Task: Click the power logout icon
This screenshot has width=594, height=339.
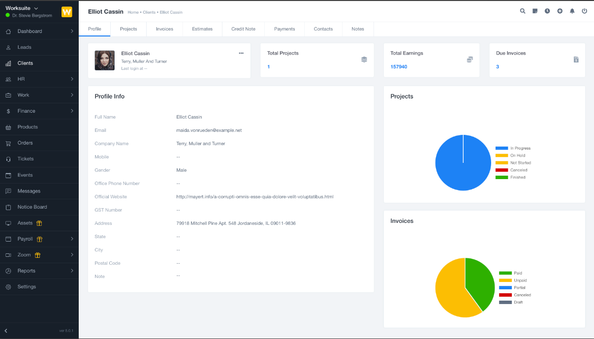Action: click(584, 11)
